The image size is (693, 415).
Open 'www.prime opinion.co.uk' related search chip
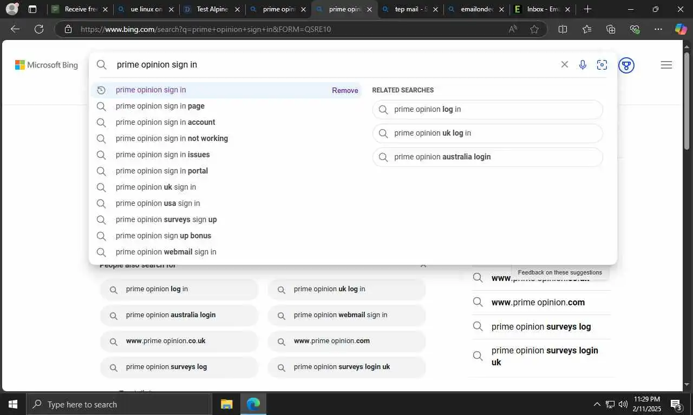point(179,341)
